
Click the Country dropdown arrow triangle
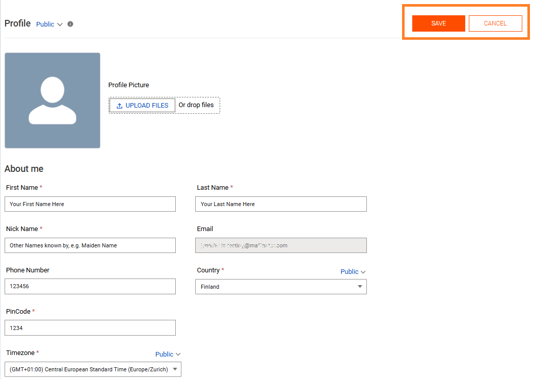pyautogui.click(x=360, y=287)
